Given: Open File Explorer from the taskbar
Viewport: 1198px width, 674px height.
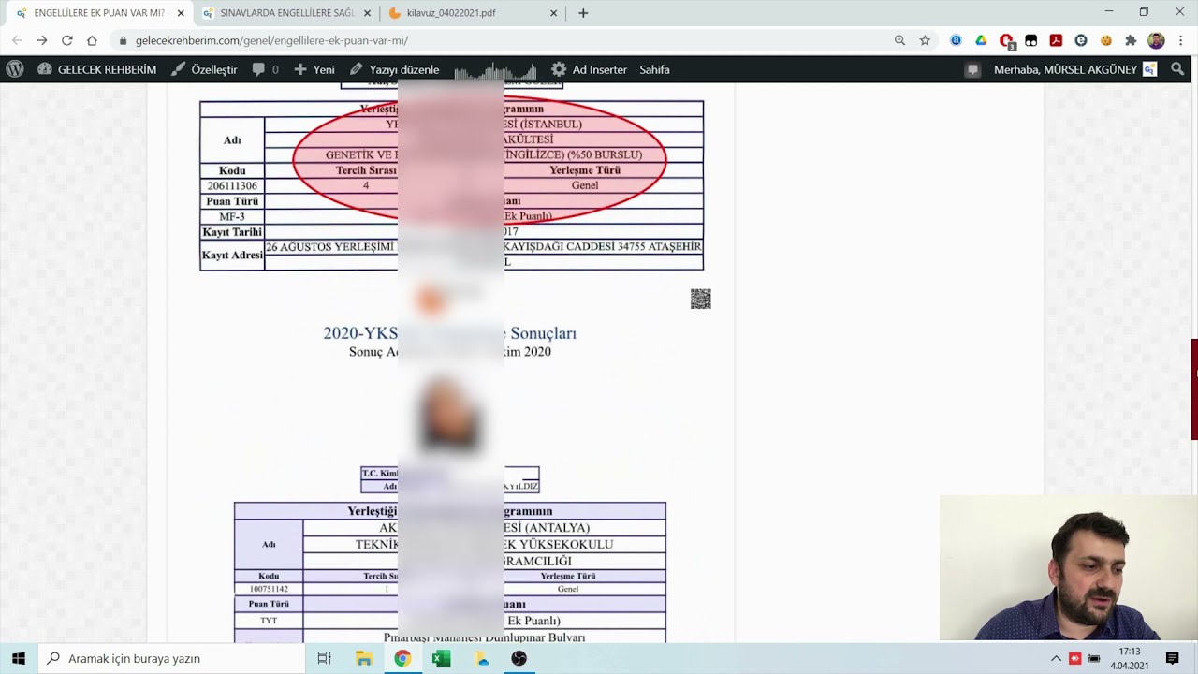Looking at the screenshot, I should pyautogui.click(x=364, y=658).
